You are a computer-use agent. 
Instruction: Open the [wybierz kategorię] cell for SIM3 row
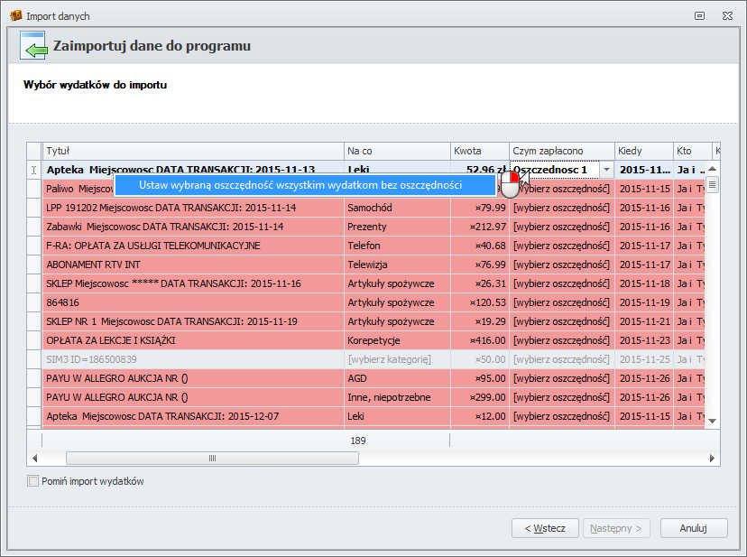(x=397, y=359)
